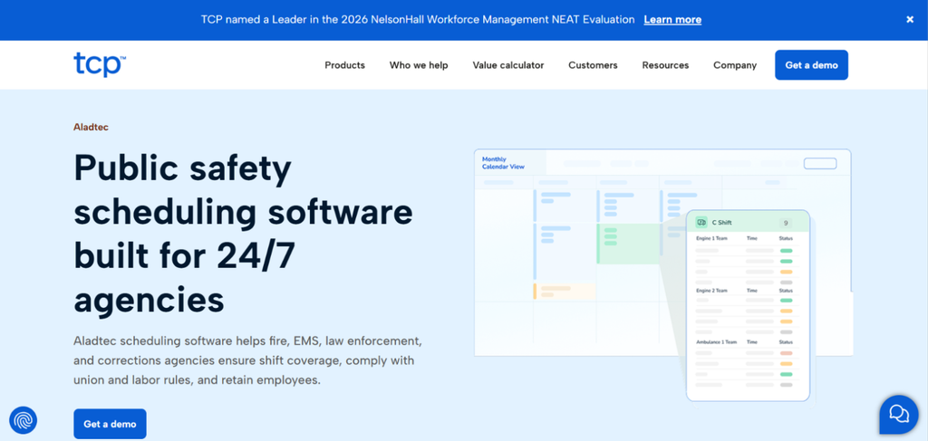Follow the Learn more banner link
The height and width of the screenshot is (441, 928).
672,20
